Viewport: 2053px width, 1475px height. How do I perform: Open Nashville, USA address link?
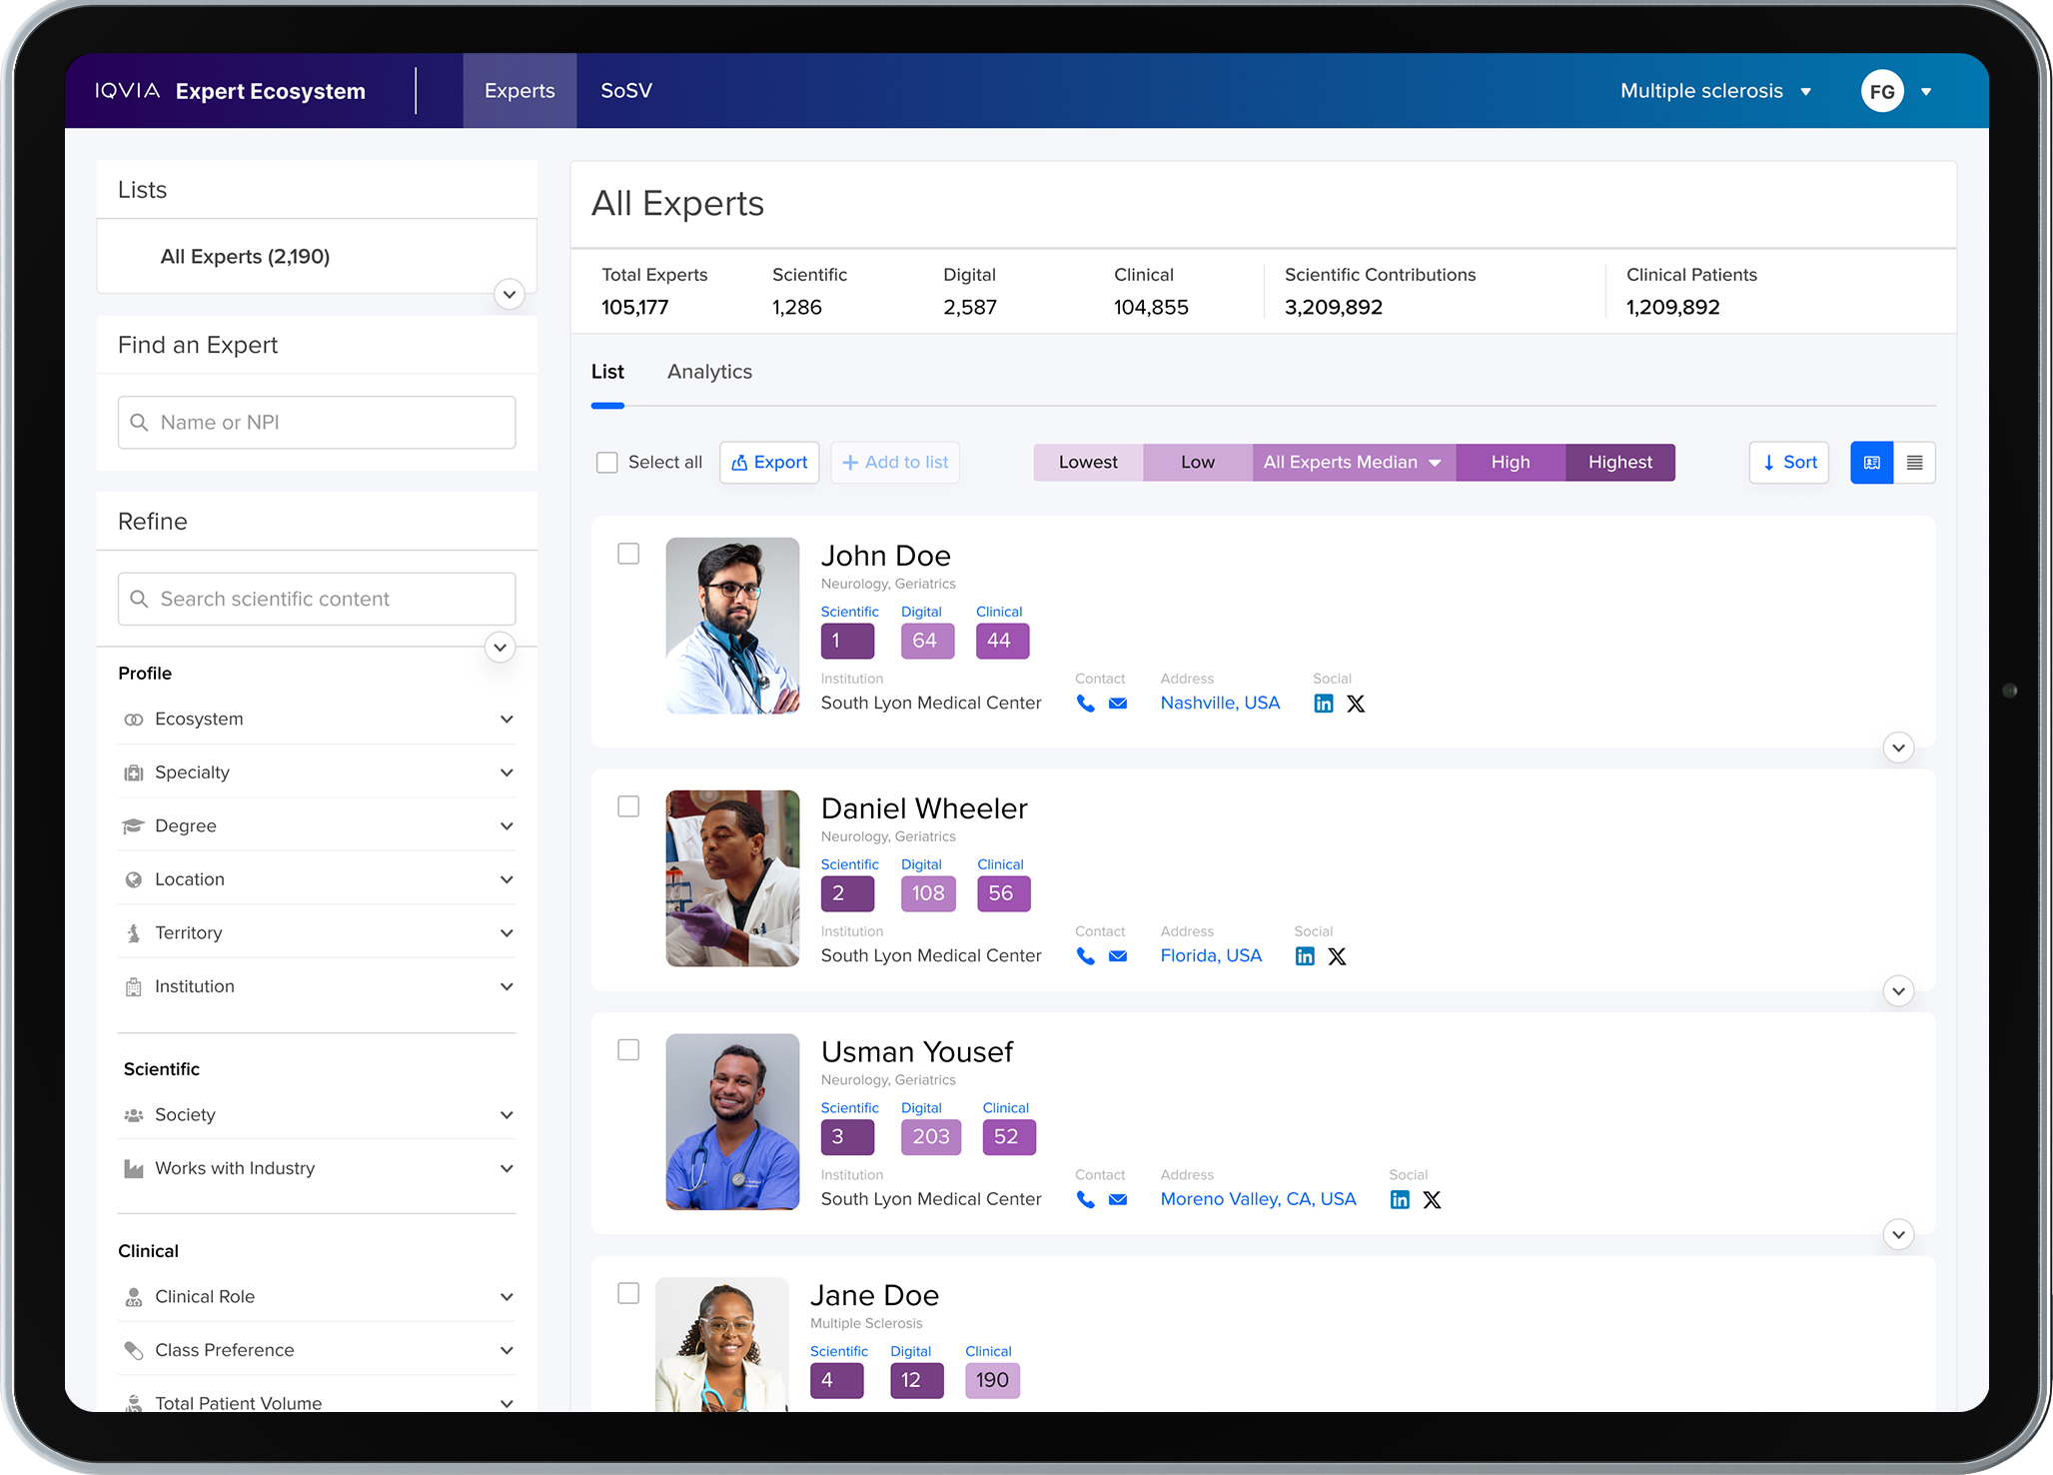tap(1220, 704)
